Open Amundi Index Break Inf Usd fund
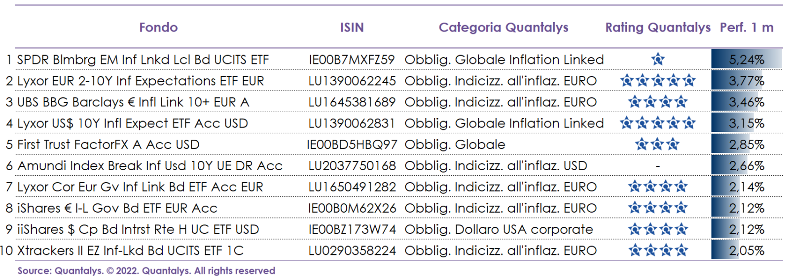Image resolution: width=789 pixels, height=279 pixels. point(150,166)
